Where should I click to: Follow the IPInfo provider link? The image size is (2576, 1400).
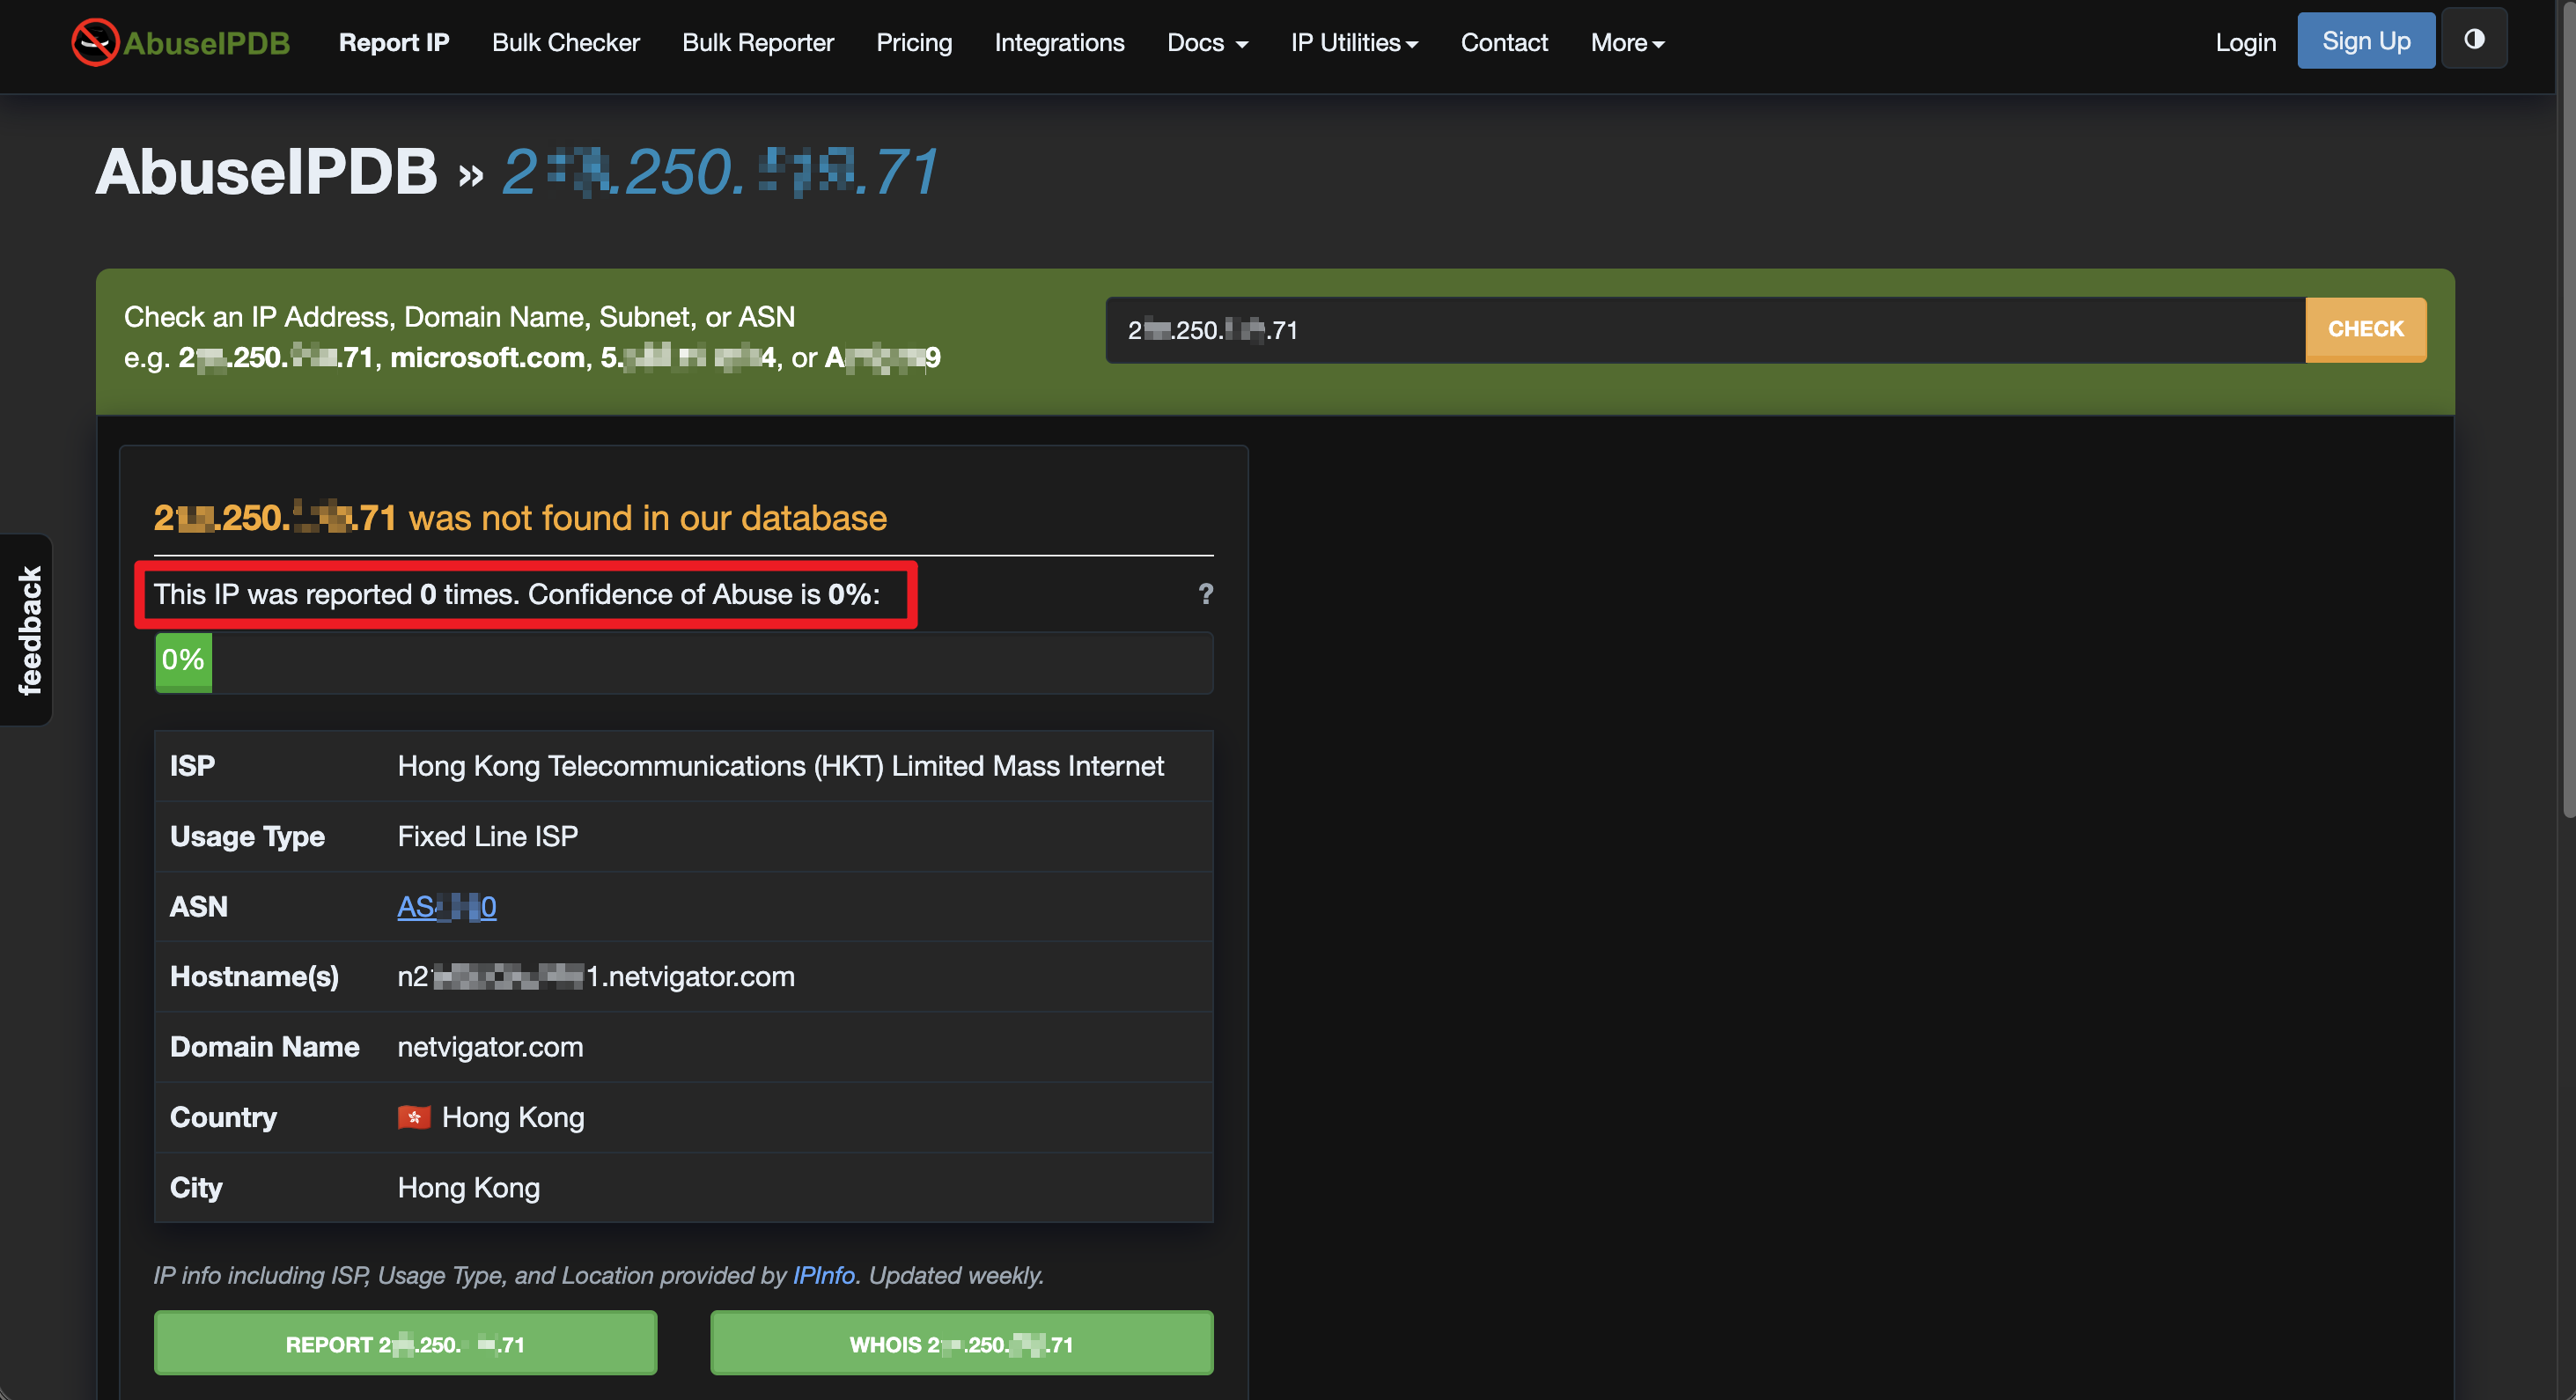(x=823, y=1275)
